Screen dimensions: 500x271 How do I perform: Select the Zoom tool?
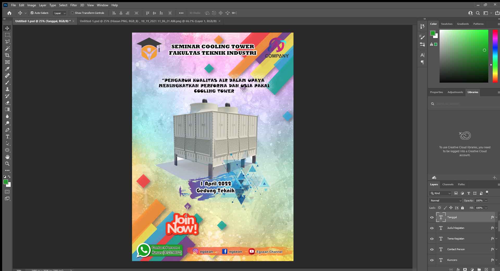[x=7, y=164]
